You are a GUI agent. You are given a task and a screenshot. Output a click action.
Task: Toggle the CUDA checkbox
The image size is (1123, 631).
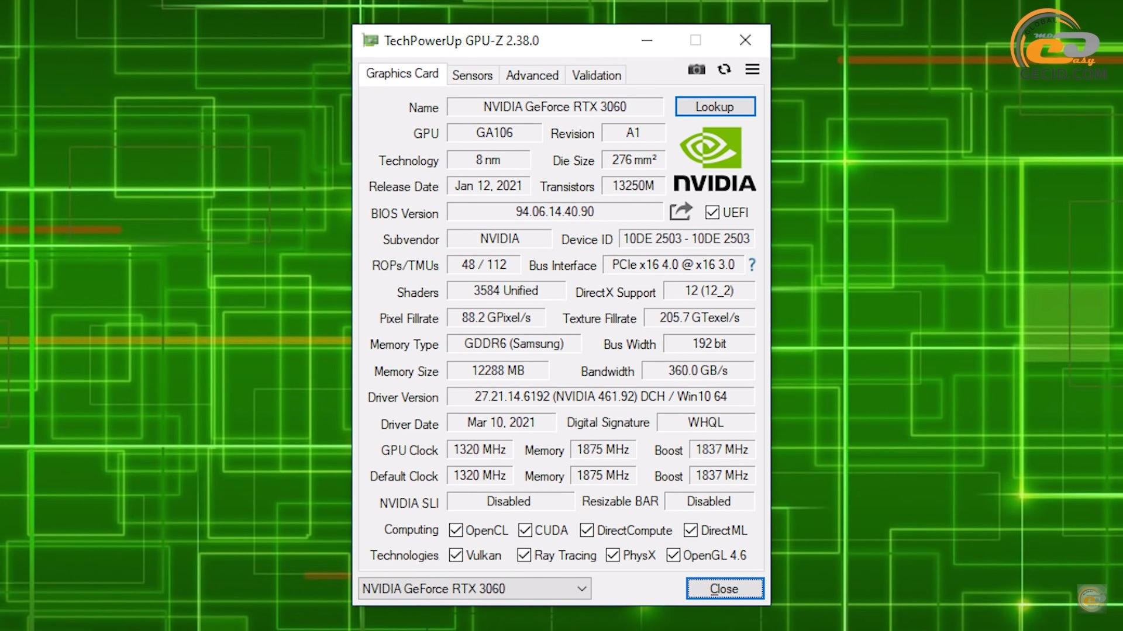525,531
